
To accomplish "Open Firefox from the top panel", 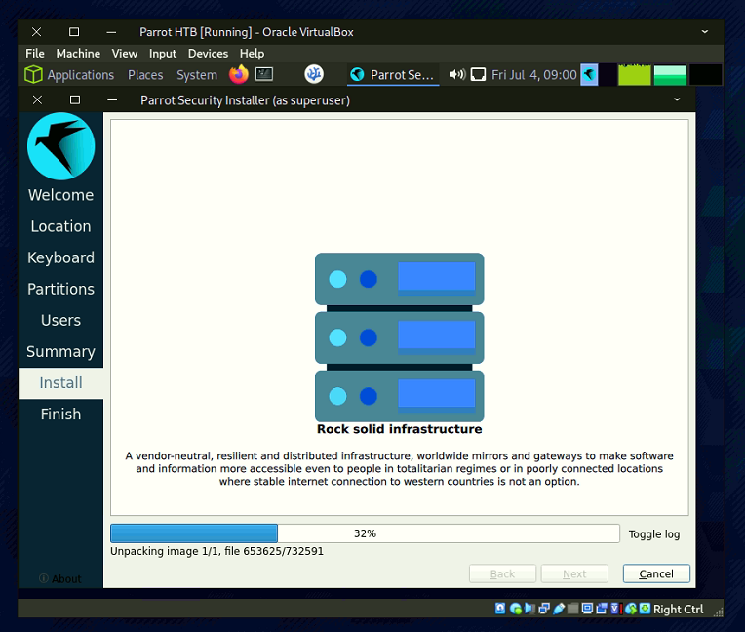I will point(238,74).
